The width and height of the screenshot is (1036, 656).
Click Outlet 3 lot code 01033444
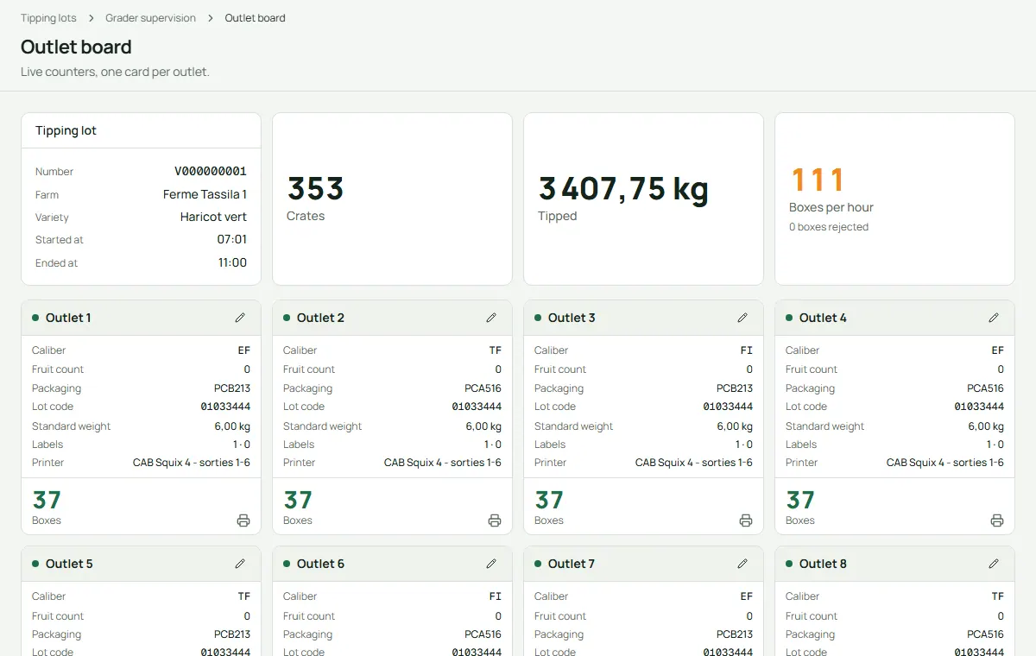[x=728, y=407]
